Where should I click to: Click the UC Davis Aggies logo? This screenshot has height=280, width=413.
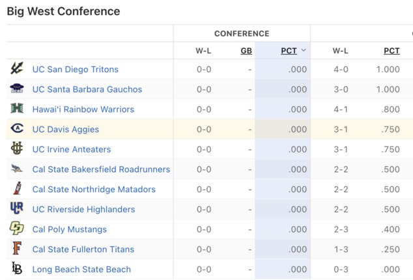point(17,129)
